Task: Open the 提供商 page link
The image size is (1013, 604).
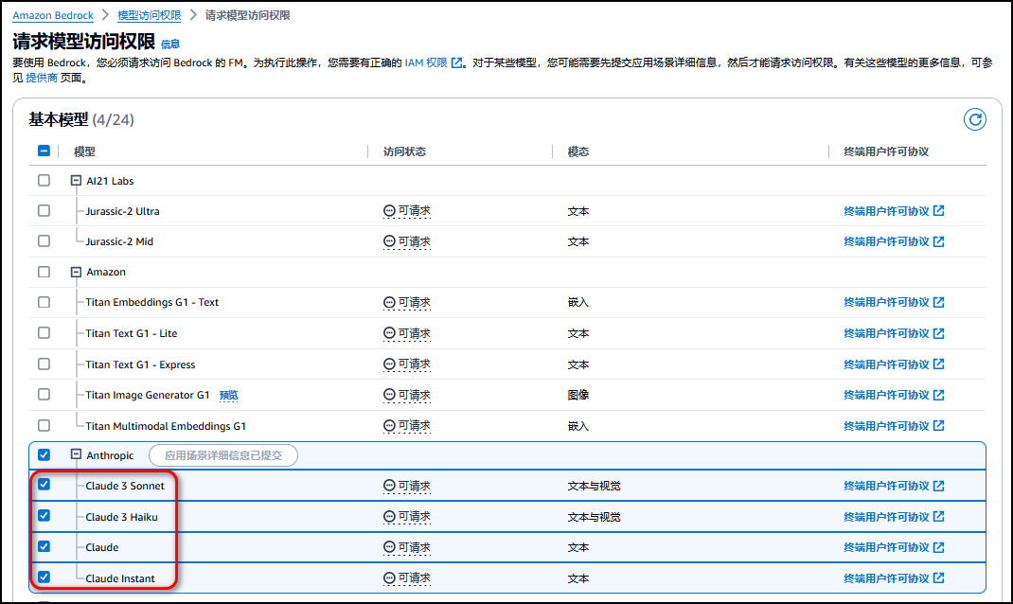Action: click(x=42, y=78)
